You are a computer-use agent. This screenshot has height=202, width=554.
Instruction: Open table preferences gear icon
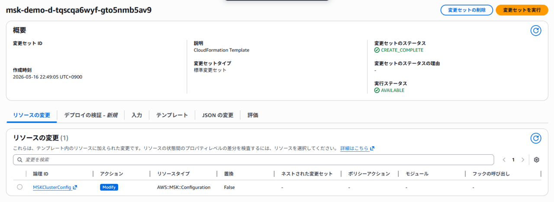(537, 160)
